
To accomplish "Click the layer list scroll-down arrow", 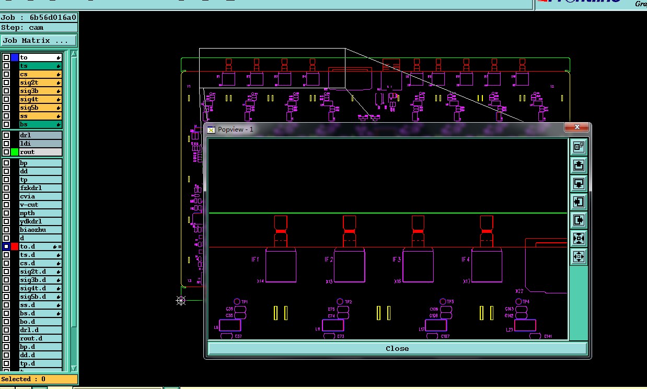I will tap(74, 368).
